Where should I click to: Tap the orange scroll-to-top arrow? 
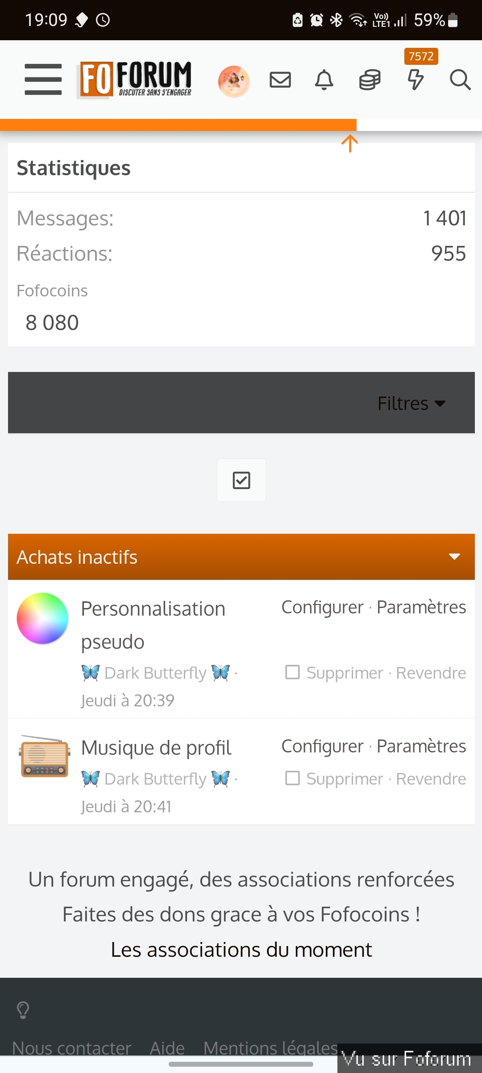pos(350,144)
